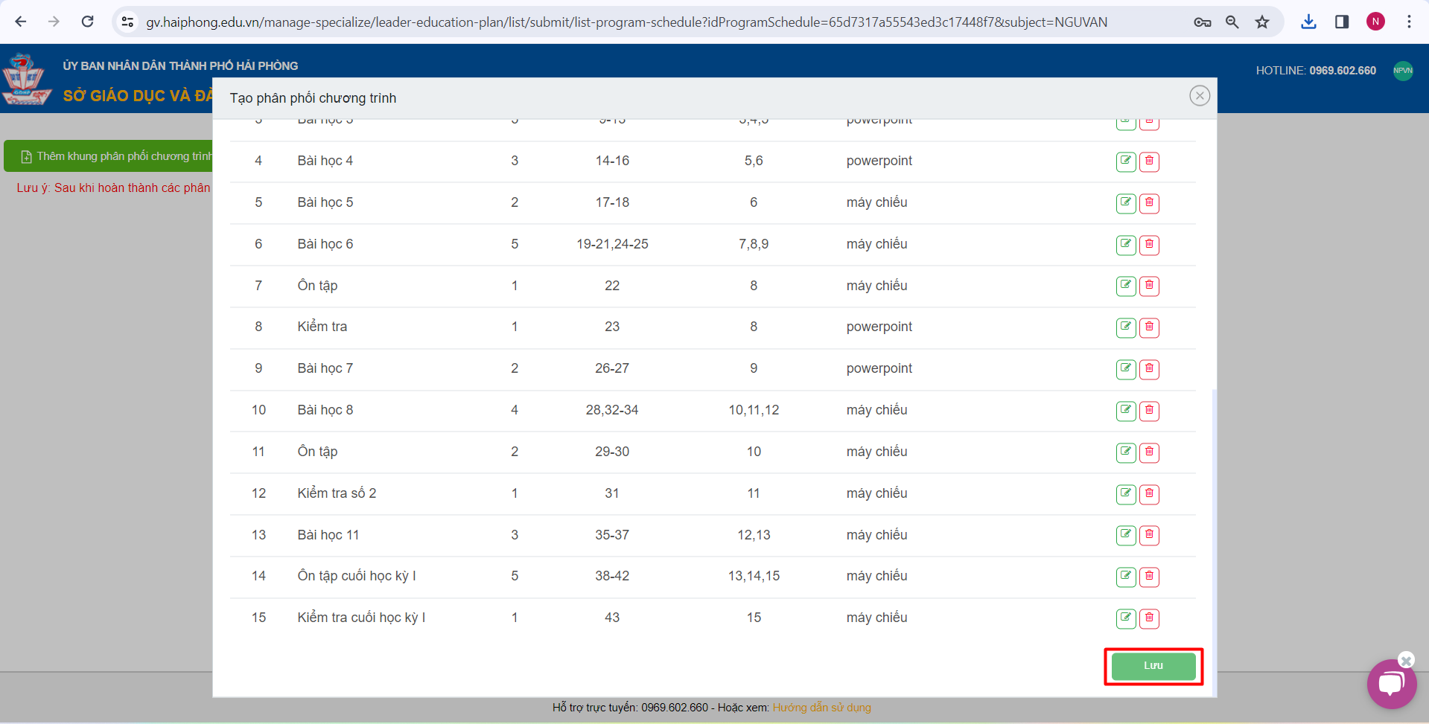Image resolution: width=1429 pixels, height=724 pixels.
Task: Bookmark this page with the star icon
Action: tap(1261, 22)
